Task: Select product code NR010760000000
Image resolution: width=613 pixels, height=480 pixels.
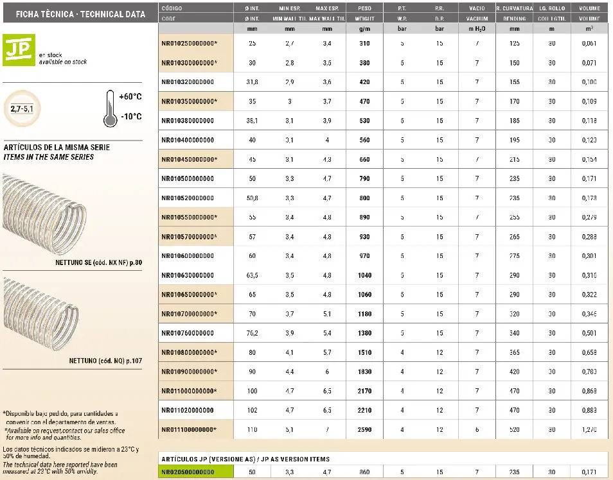Action: click(188, 333)
